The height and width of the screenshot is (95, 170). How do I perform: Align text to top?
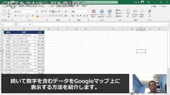(x=50, y=11)
